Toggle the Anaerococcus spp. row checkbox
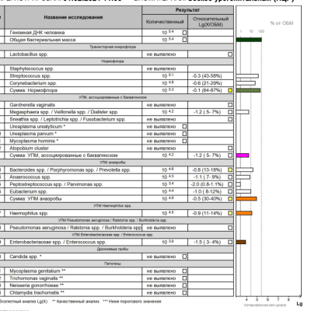The height and width of the screenshot is (311, 311). [x=230, y=177]
